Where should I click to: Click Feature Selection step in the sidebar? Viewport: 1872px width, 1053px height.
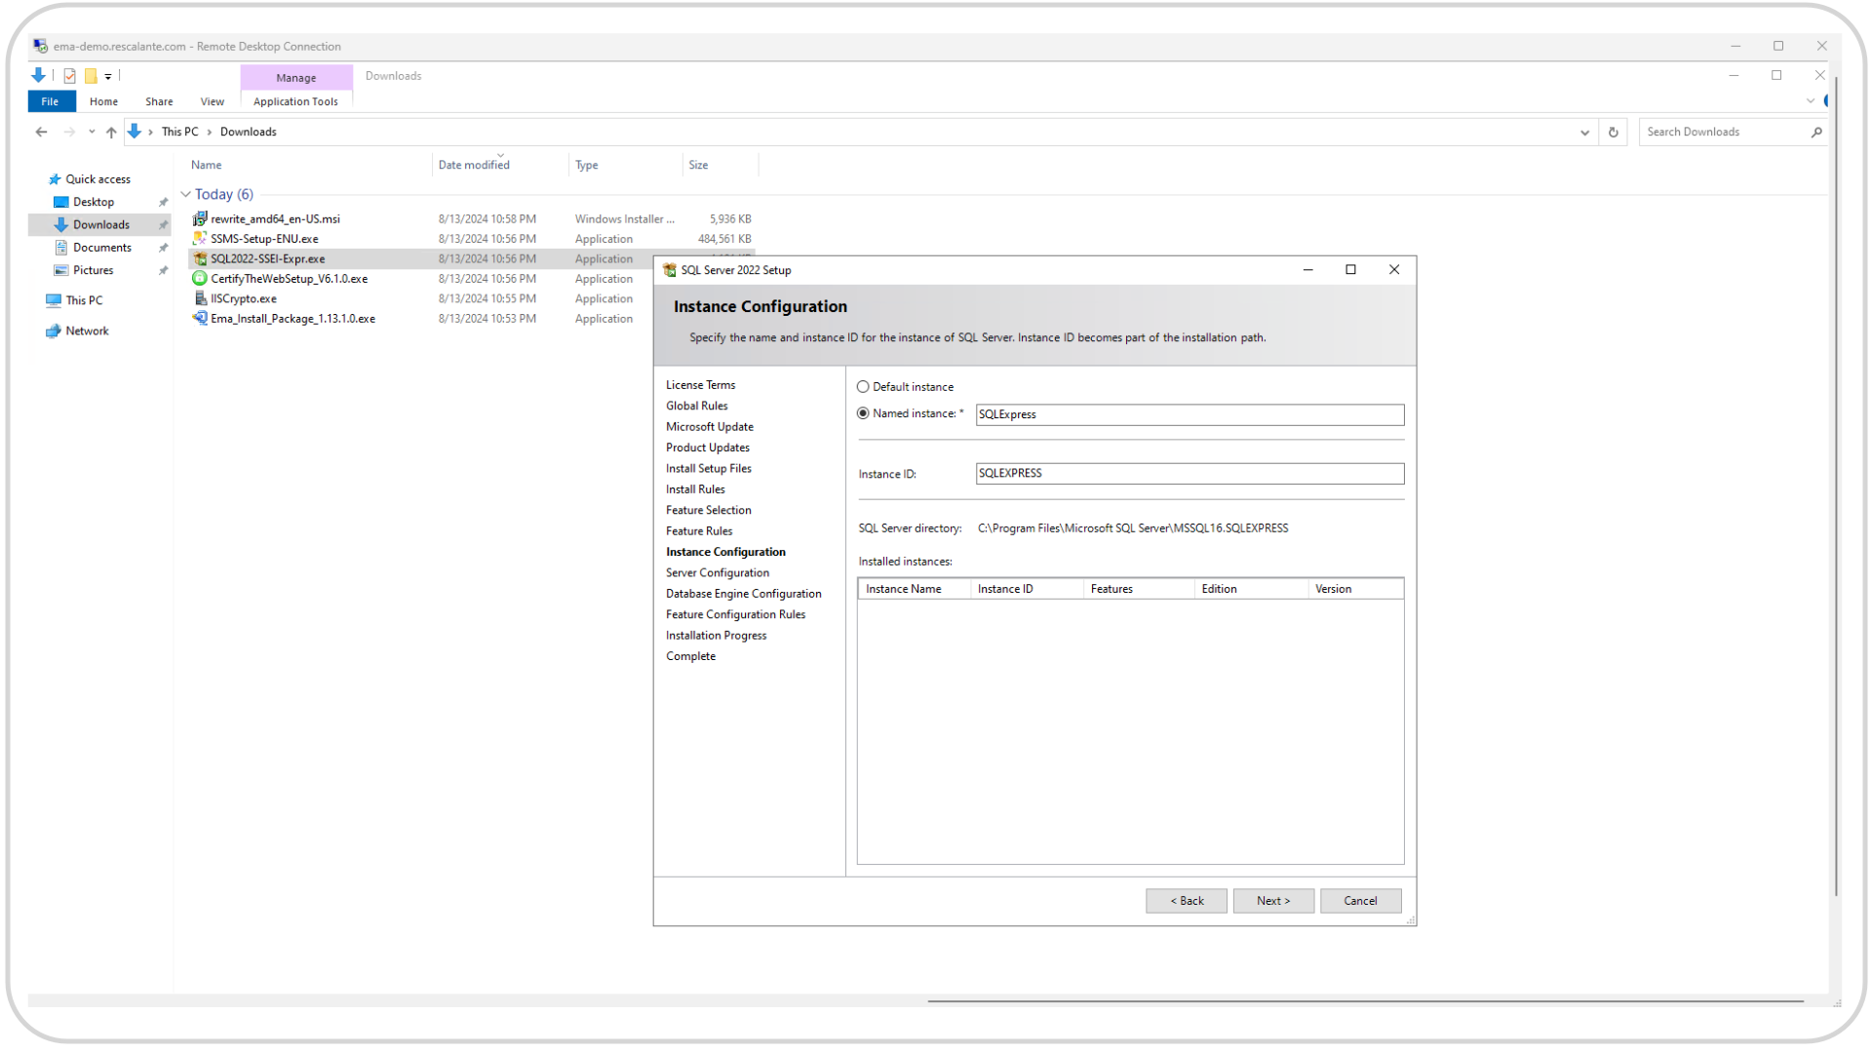pos(708,510)
